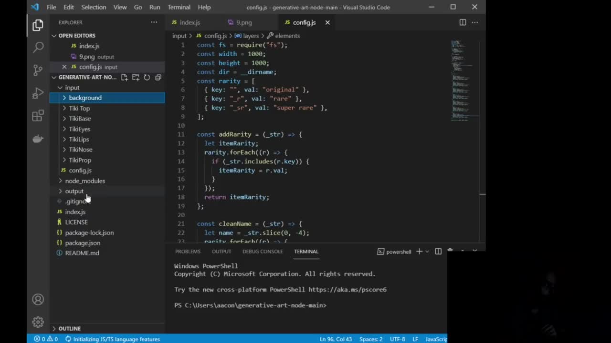The width and height of the screenshot is (611, 343).
Task: Expand the TikiEyes folder
Action: pyautogui.click(x=79, y=129)
